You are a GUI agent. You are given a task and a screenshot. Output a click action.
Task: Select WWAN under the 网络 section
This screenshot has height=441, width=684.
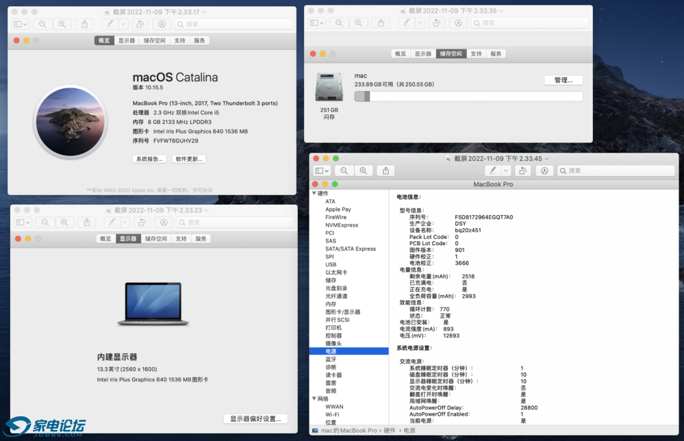pyautogui.click(x=334, y=407)
